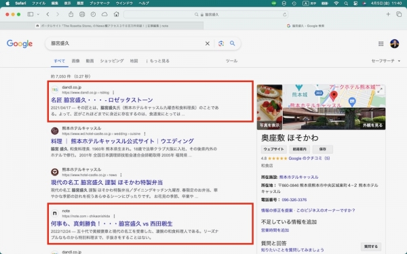This screenshot has height=254, width=407.
Task: Open the Google apps grid
Action: point(381,44)
